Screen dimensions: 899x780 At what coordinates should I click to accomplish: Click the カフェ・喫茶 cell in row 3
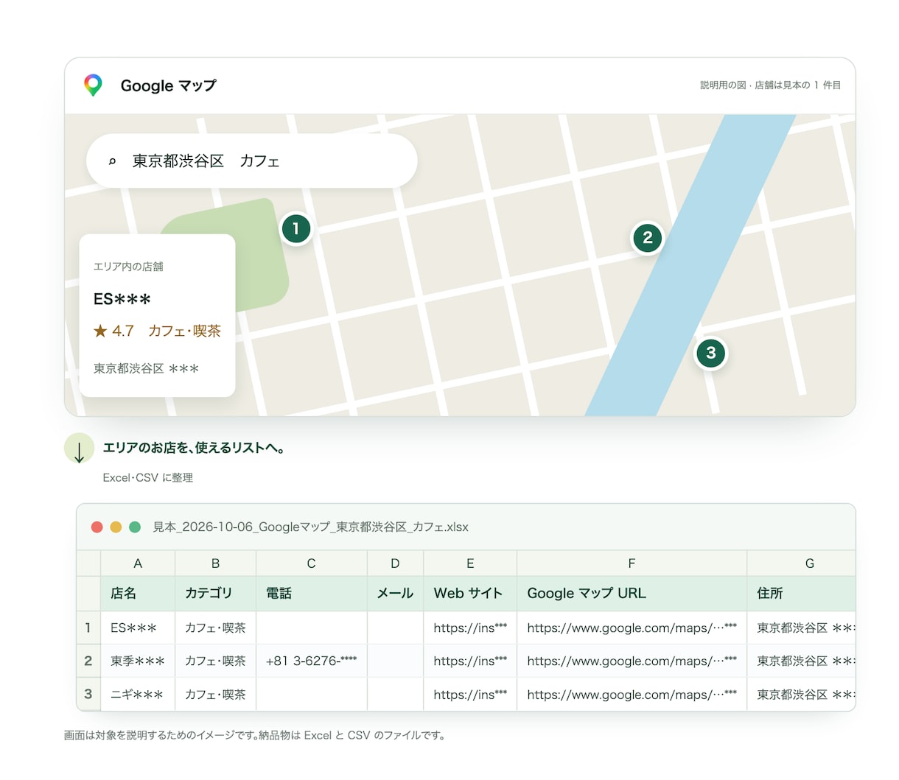(215, 694)
